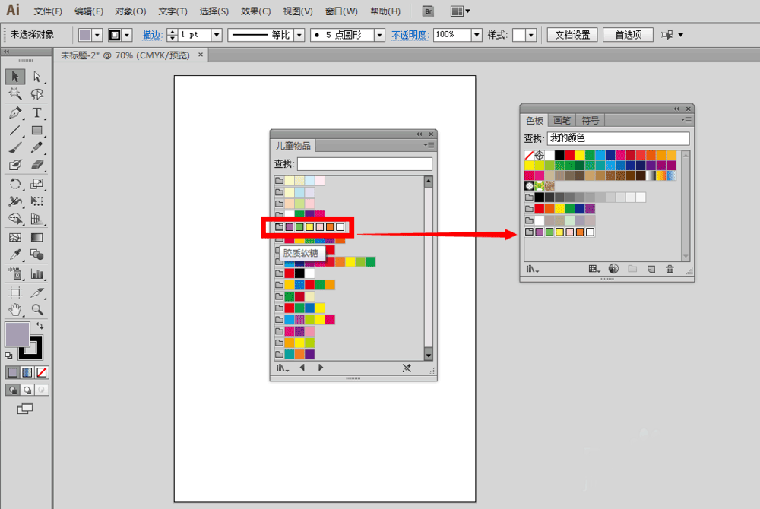Viewport: 760px width, 509px height.
Task: Select the Pencil tool
Action: pyautogui.click(x=36, y=147)
